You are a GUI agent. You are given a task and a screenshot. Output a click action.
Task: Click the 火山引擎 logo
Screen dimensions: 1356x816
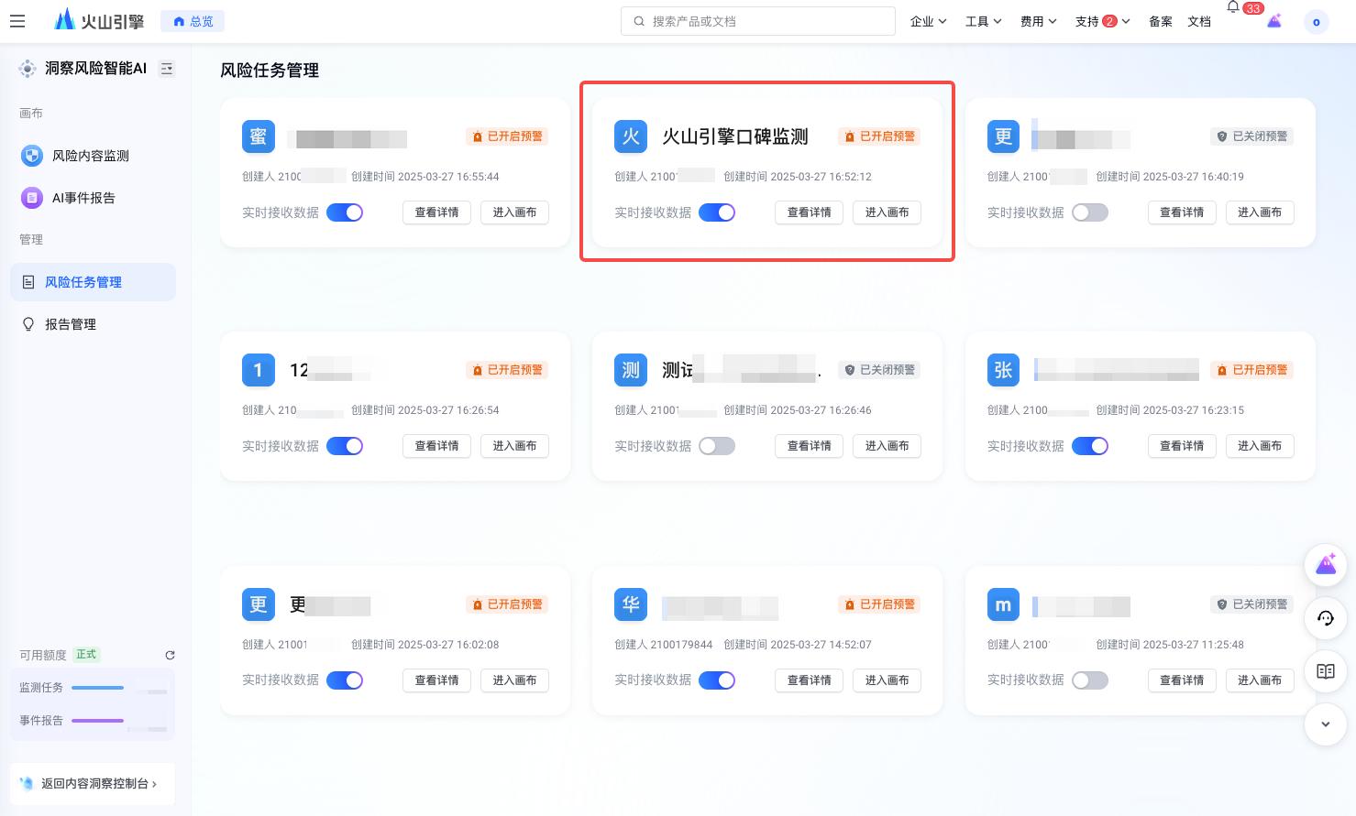[x=99, y=21]
